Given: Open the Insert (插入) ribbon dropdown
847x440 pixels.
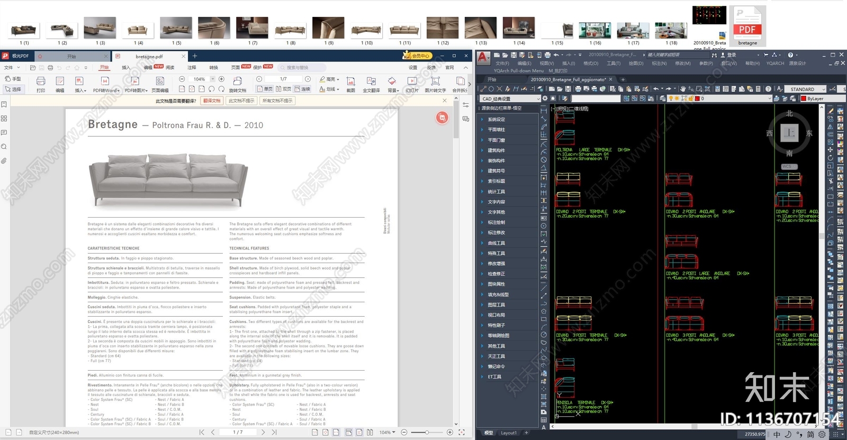Looking at the screenshot, I should point(80,84).
